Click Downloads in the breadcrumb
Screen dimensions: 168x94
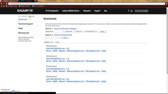31,16
